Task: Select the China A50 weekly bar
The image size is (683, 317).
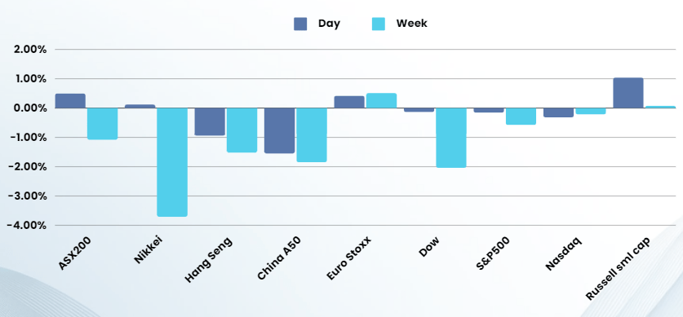Action: click(x=312, y=134)
